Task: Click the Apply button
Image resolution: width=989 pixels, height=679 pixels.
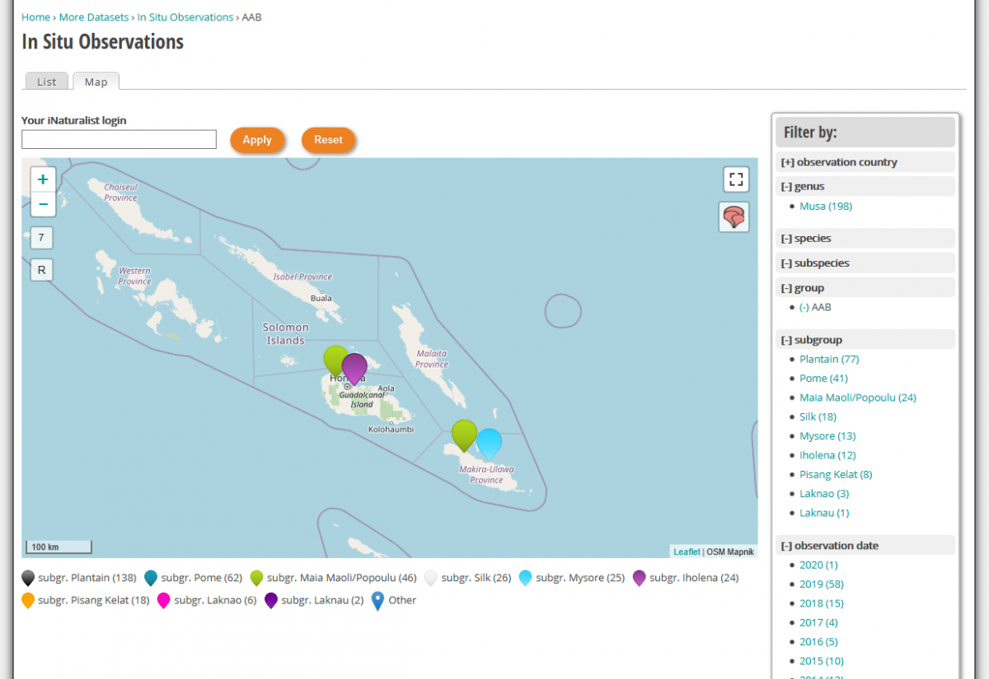Action: (x=257, y=140)
